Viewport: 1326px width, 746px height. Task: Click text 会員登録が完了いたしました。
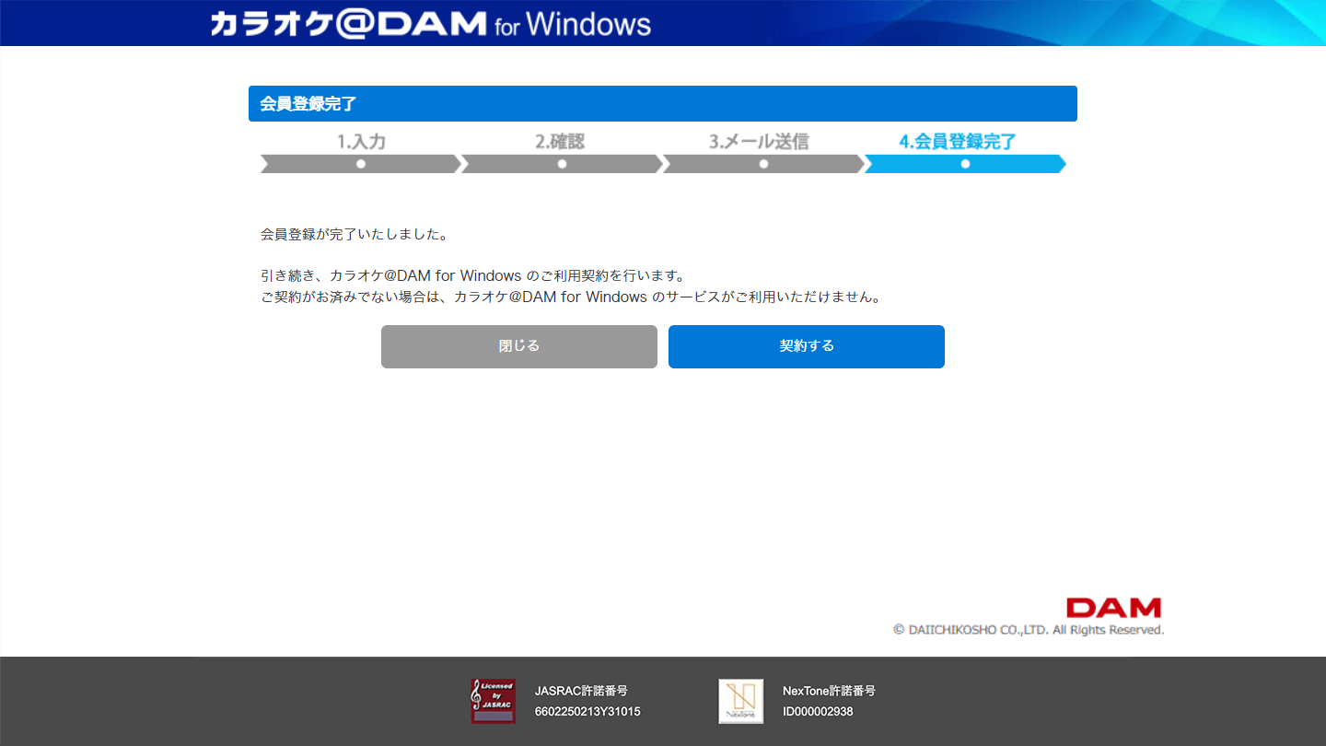click(x=355, y=234)
